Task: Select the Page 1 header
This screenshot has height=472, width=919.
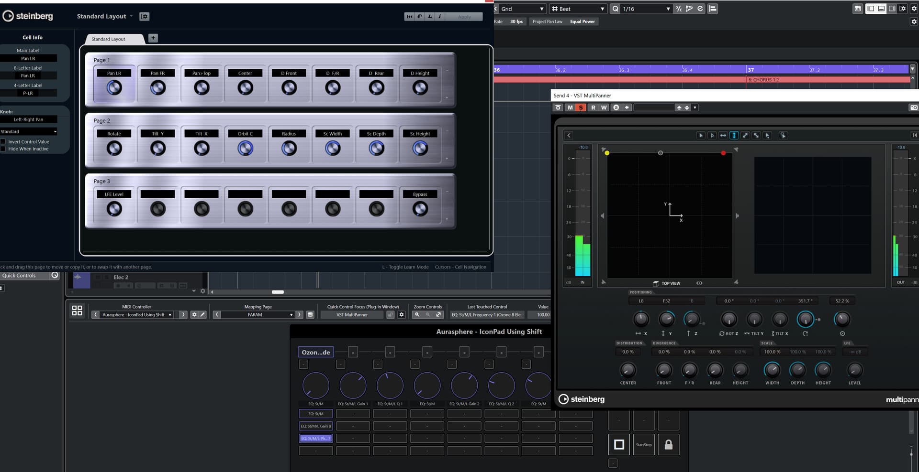Action: point(101,60)
